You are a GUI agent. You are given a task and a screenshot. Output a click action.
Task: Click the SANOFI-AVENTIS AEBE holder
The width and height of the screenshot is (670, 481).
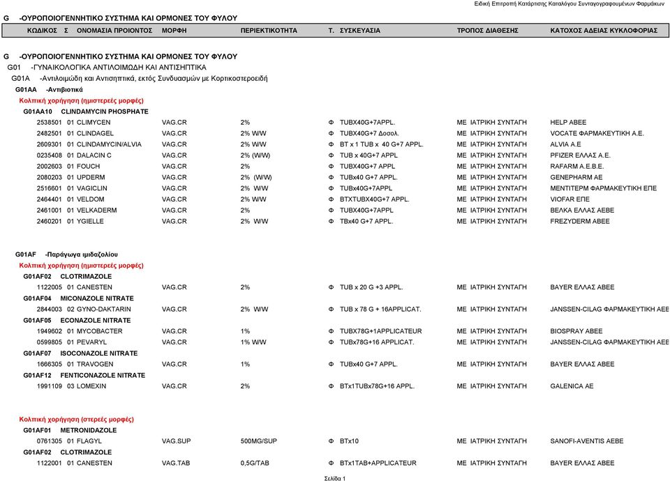(587, 441)
